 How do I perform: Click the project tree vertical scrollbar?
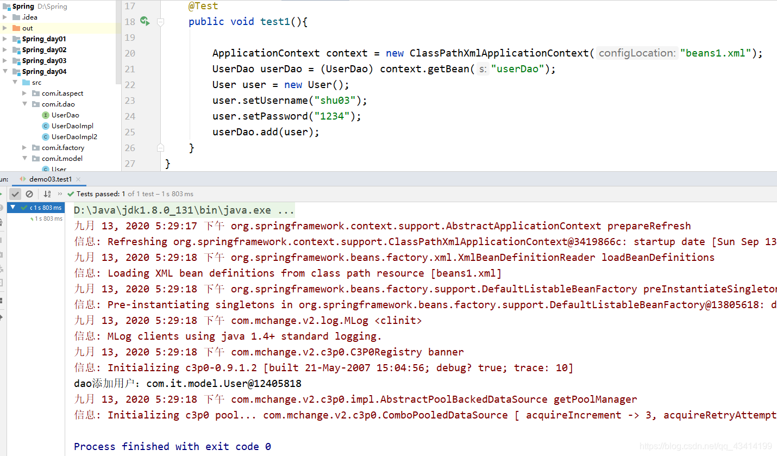tap(118, 42)
